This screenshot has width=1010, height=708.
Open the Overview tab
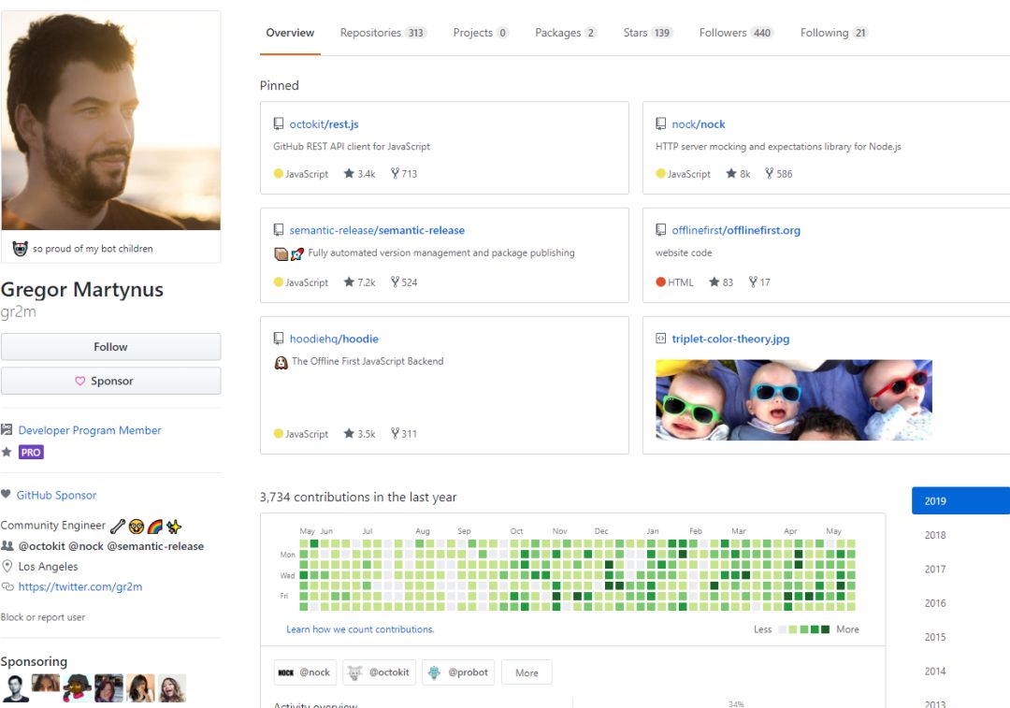pos(290,33)
